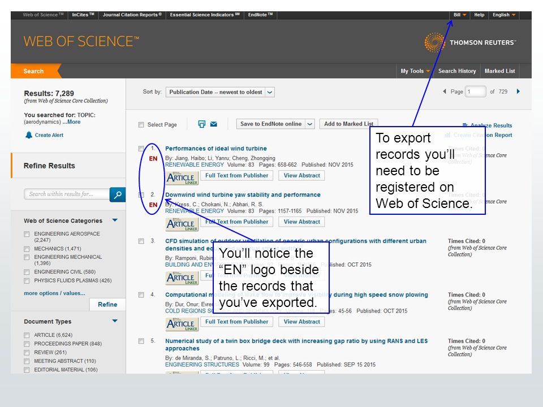Click the Create Alert bell icon
The image size is (543, 407).
(29, 135)
